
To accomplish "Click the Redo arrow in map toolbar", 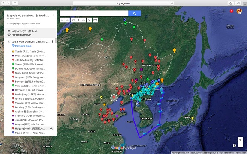I will [x=67, y=20].
